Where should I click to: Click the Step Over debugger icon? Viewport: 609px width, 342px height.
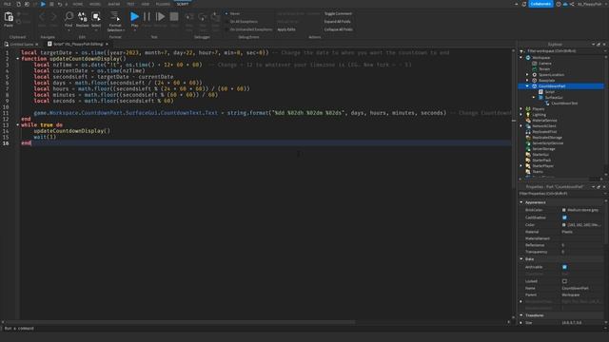(203, 17)
